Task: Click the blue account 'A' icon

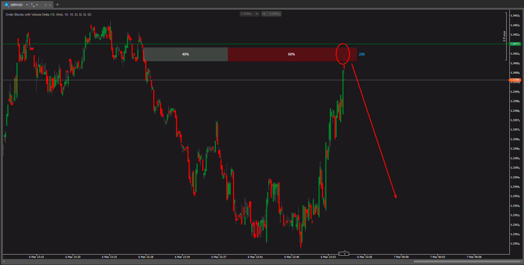Action: click(7, 5)
